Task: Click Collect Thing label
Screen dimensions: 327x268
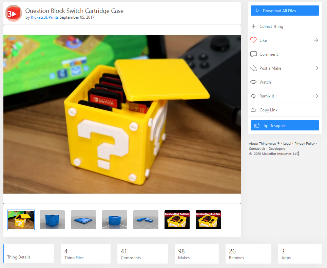Action: pyautogui.click(x=271, y=26)
